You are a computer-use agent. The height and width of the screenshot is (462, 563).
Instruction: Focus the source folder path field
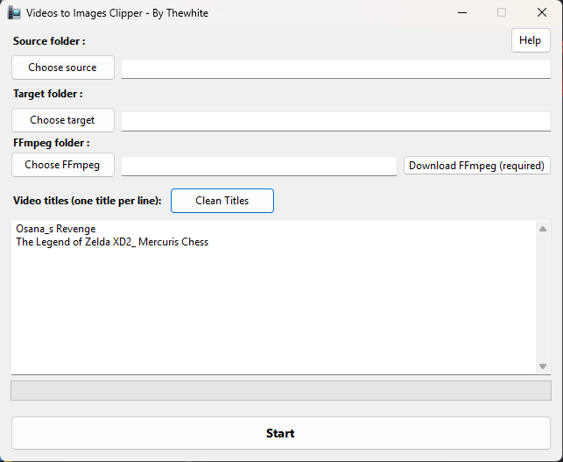(x=335, y=68)
